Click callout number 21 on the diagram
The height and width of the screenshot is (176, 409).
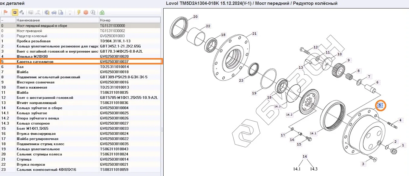click(x=254, y=34)
